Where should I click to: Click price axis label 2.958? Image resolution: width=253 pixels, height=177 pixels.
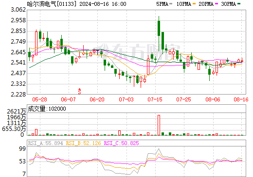(x=18, y=20)
